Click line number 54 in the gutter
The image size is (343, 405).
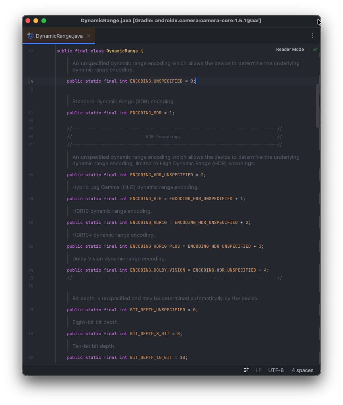pos(31,81)
